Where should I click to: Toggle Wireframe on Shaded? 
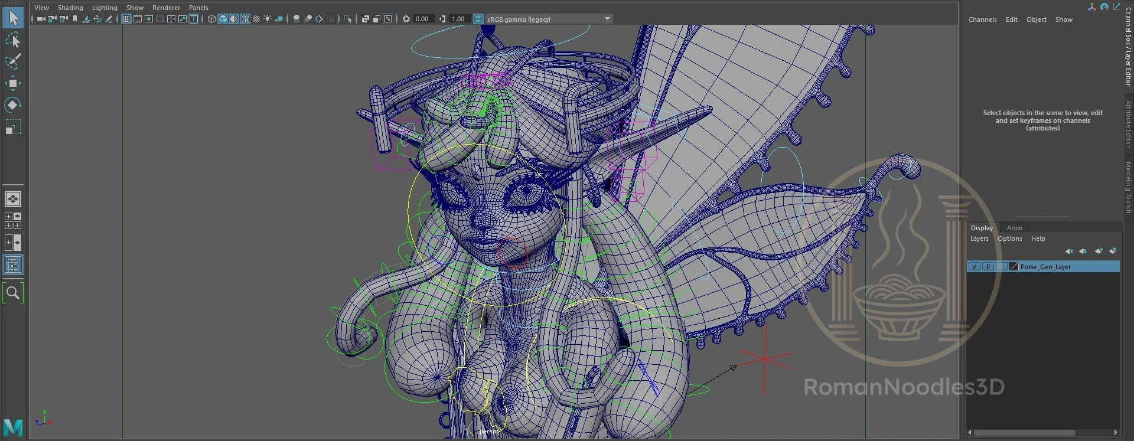point(245,19)
